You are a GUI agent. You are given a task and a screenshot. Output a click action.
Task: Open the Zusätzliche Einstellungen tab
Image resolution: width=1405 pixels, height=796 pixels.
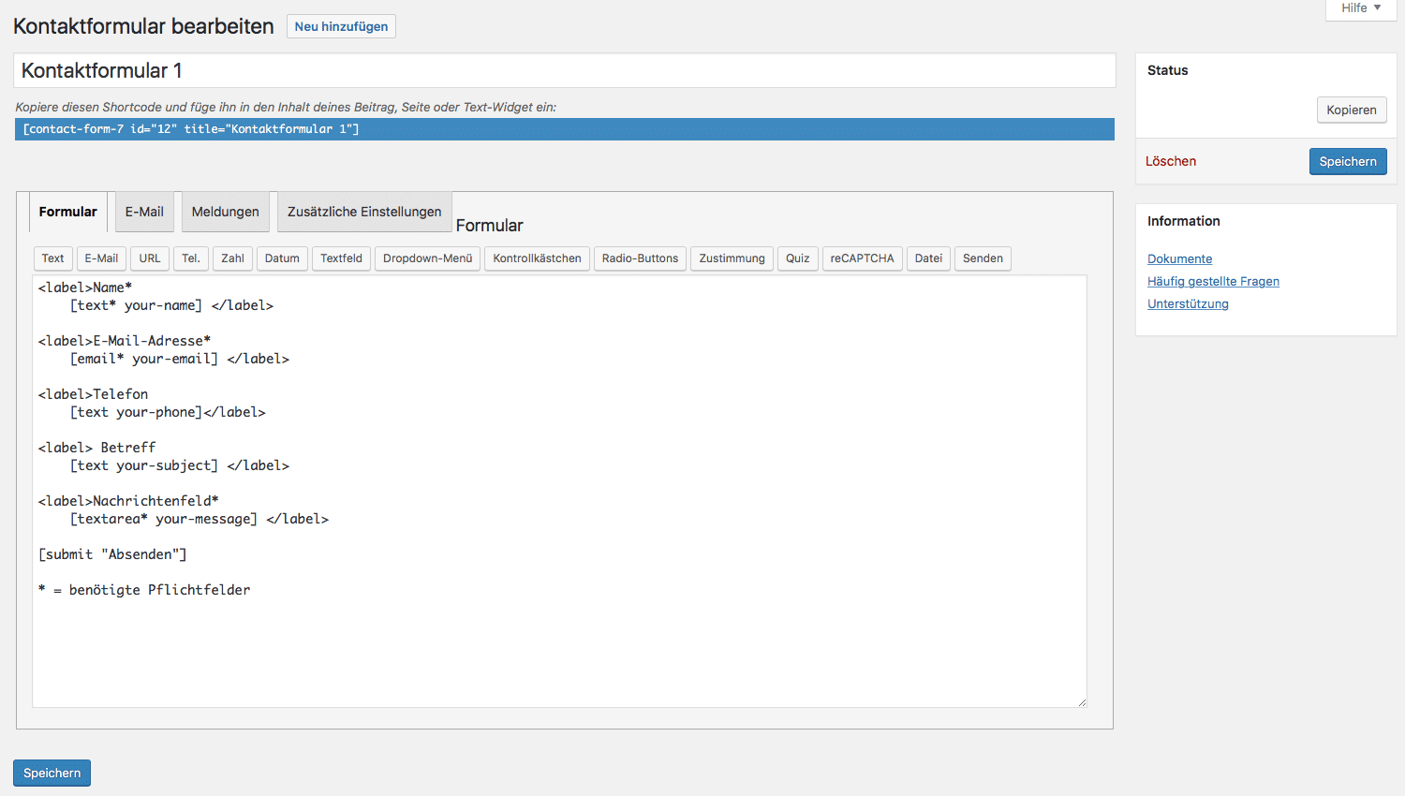pyautogui.click(x=364, y=212)
